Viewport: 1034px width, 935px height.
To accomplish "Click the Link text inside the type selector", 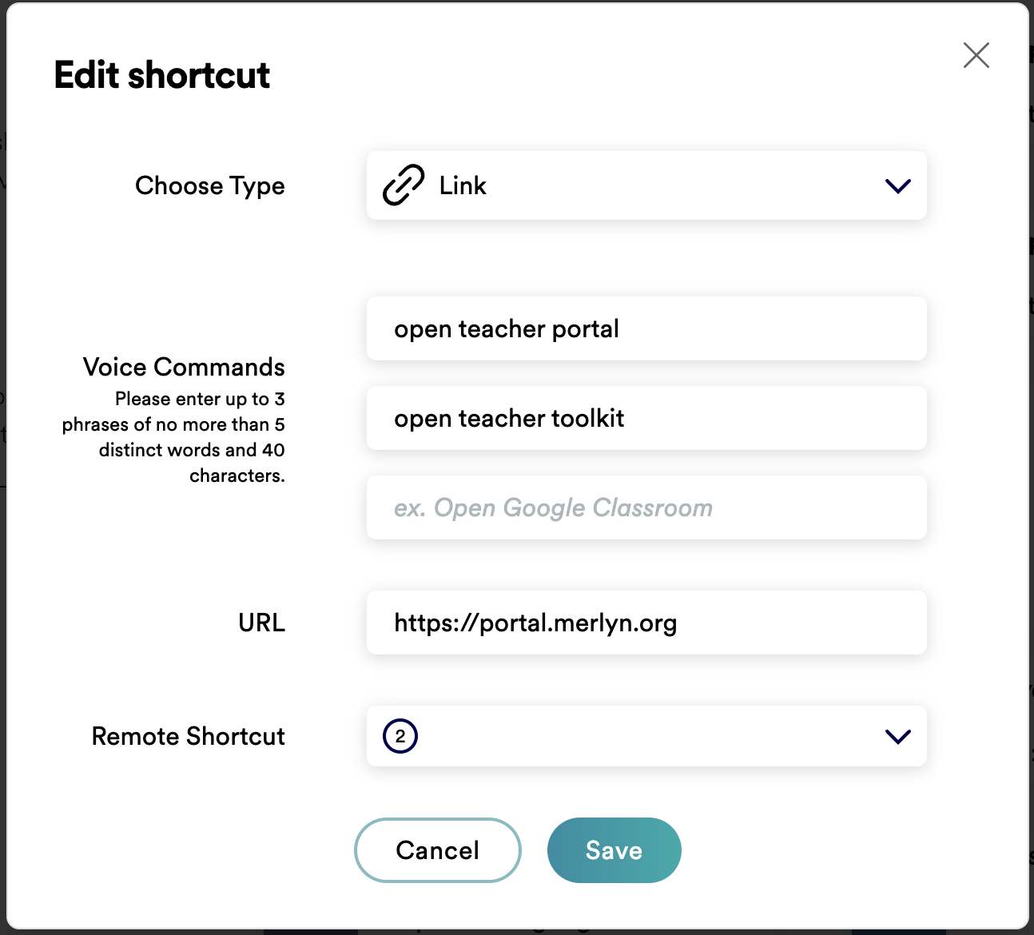I will tap(462, 185).
